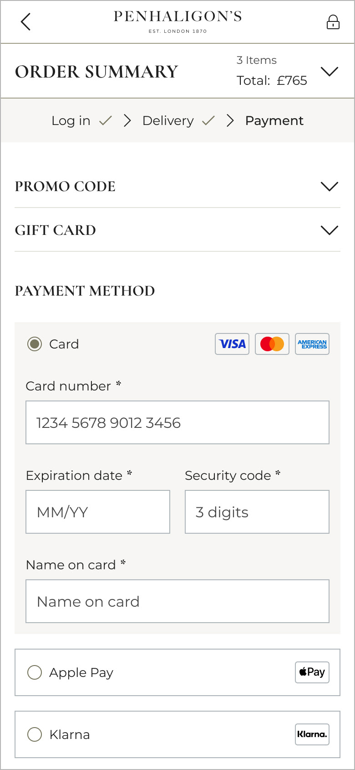Click the Security code input field
The width and height of the screenshot is (355, 770).
[x=257, y=512]
